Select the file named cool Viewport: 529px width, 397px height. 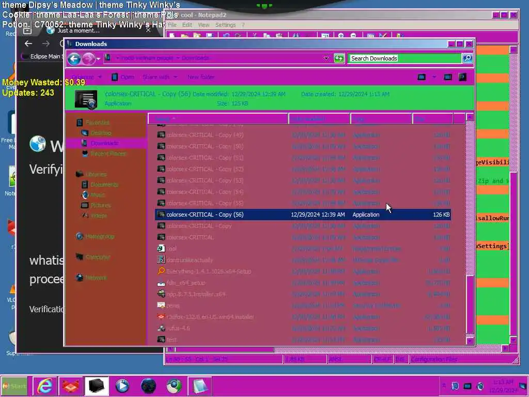[303, 249]
